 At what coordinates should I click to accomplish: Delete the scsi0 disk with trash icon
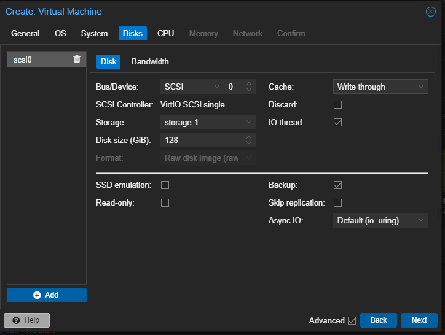click(x=77, y=59)
